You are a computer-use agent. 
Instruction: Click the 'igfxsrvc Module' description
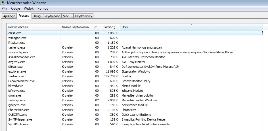click(x=132, y=91)
